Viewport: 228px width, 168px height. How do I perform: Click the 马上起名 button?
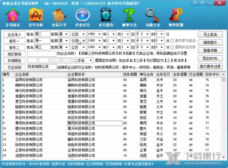pos(210,35)
